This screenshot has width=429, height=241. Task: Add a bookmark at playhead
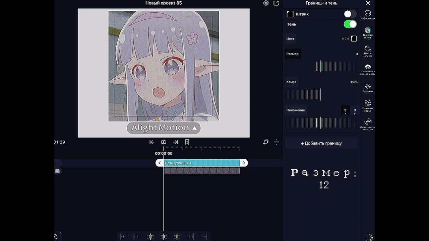click(187, 142)
